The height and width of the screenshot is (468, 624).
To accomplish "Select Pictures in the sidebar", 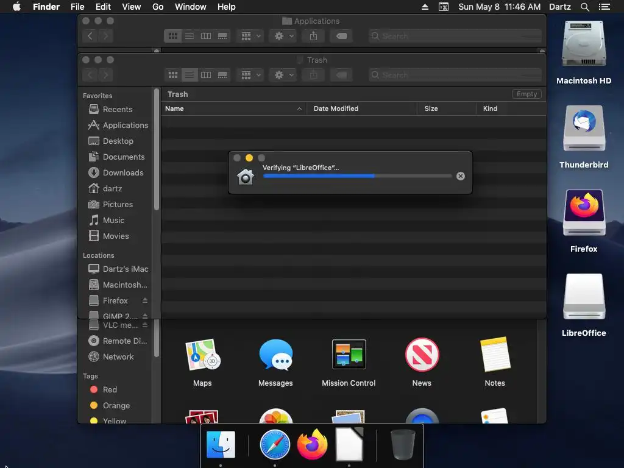I will coord(110,204).
